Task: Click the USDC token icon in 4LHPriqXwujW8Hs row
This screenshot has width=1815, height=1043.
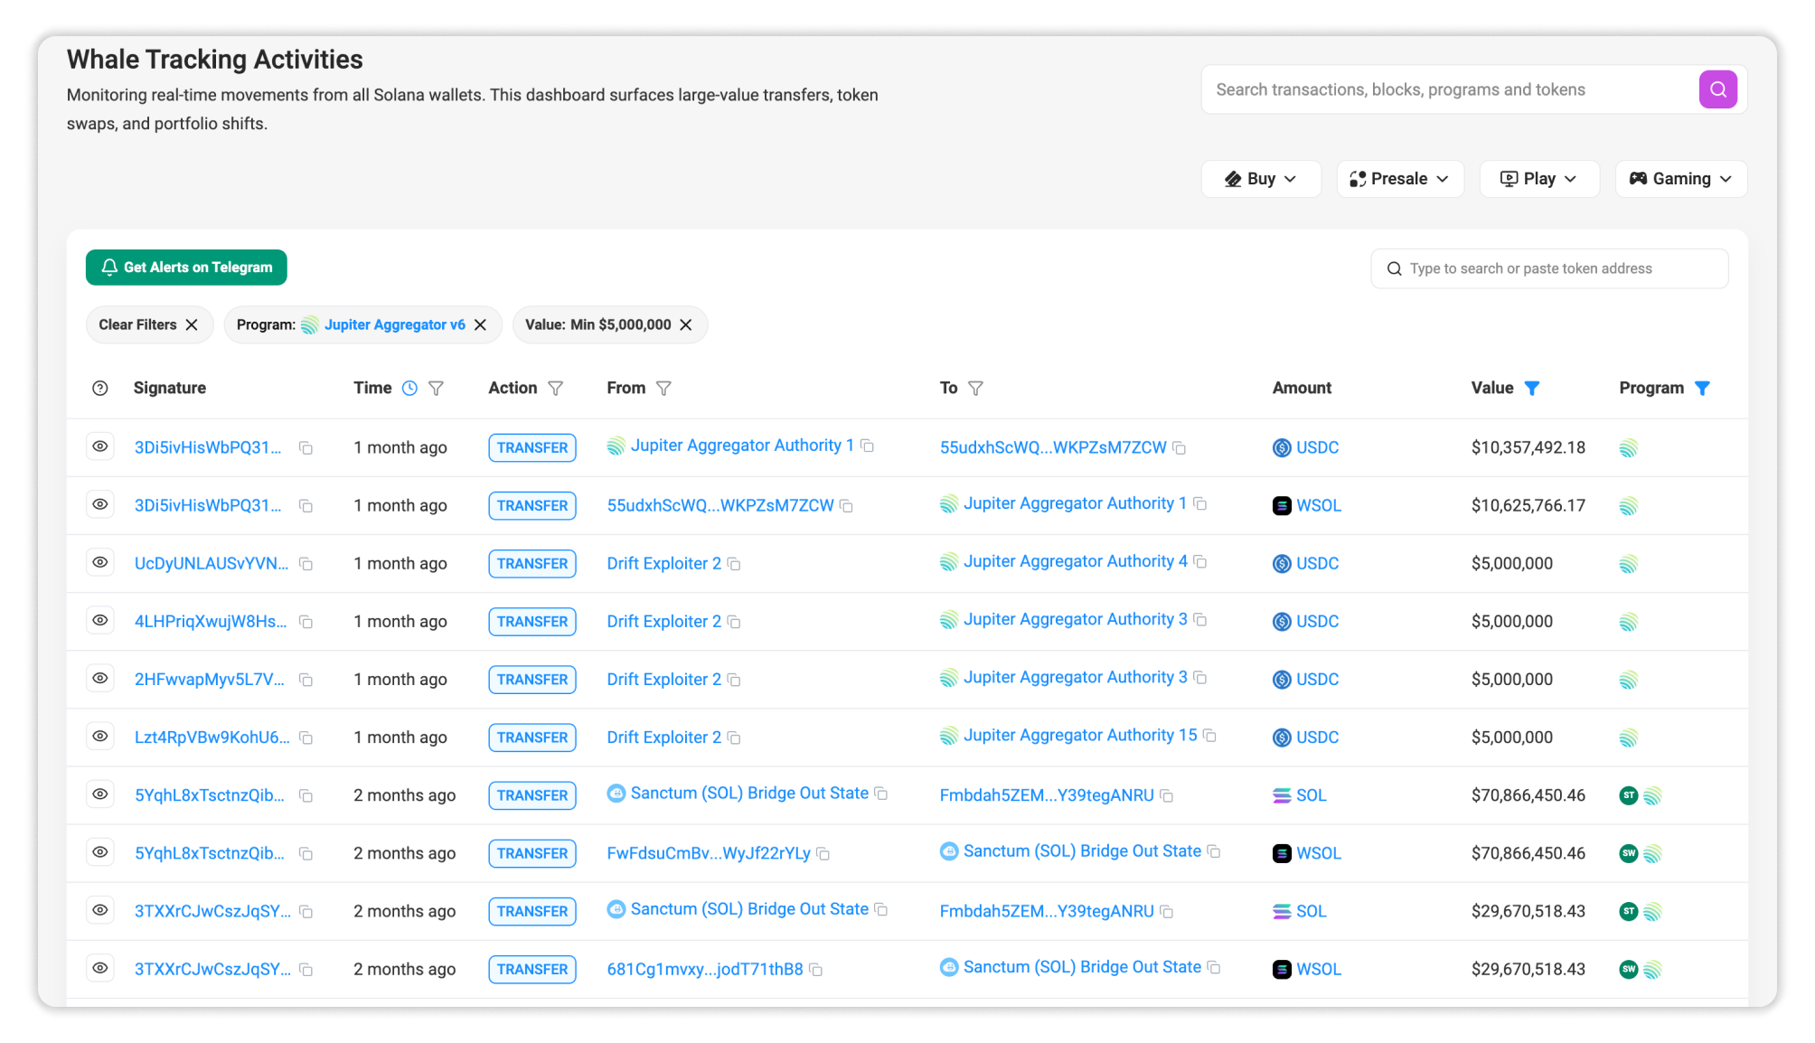Action: click(1282, 621)
